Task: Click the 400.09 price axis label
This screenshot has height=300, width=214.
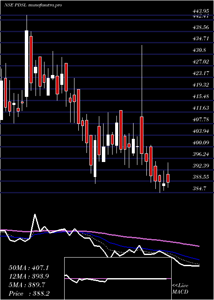Action: [x=201, y=143]
